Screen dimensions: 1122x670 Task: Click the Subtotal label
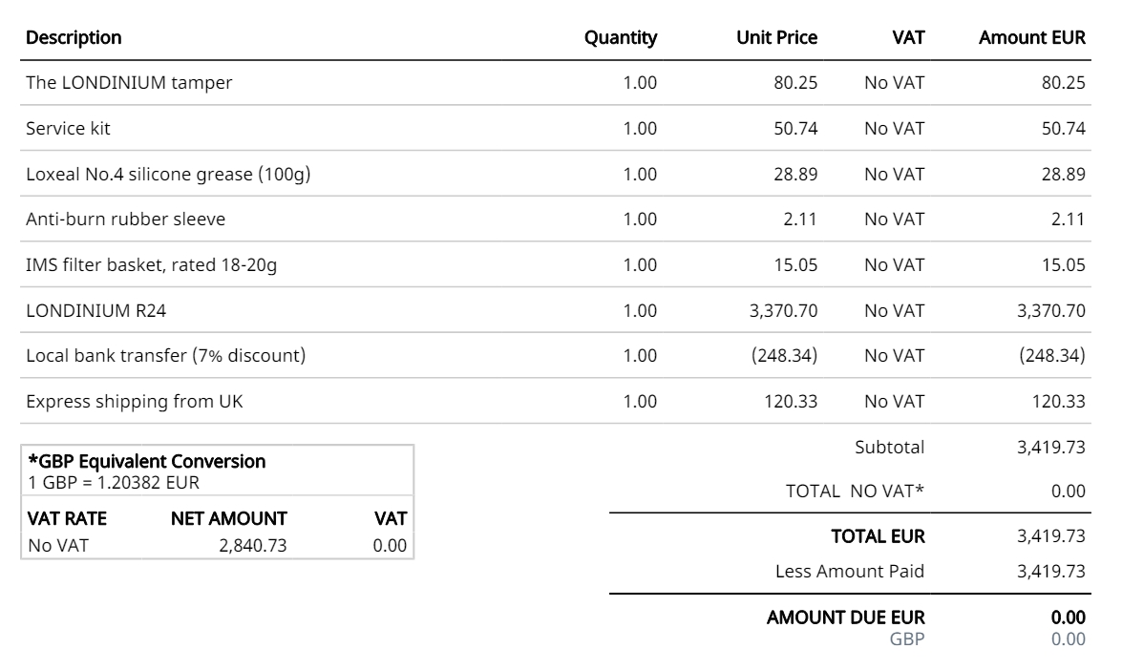point(889,447)
